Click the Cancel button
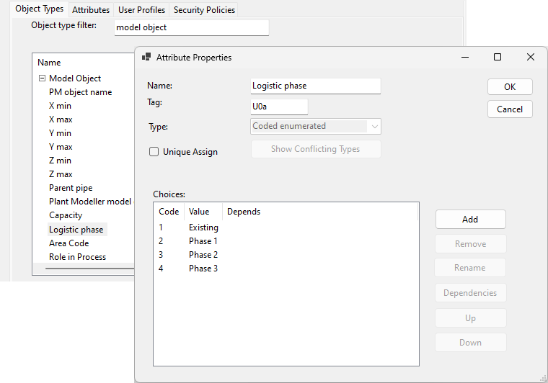Screen dimensions: 548x383 tap(510, 109)
